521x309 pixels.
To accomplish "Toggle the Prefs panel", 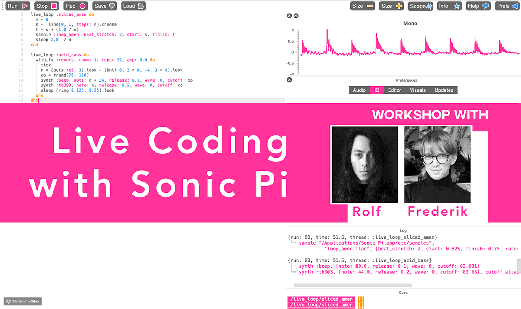I will [x=507, y=6].
